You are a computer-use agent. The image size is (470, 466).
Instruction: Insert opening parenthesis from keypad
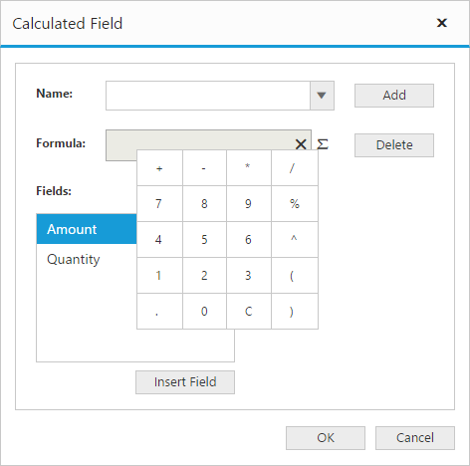click(x=295, y=276)
